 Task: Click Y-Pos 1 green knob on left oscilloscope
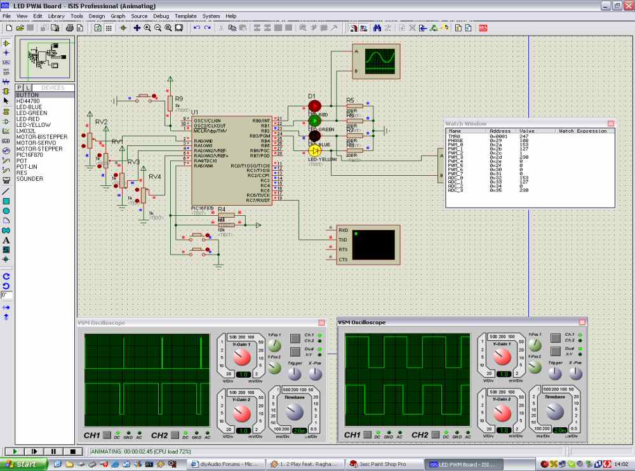coord(274,345)
